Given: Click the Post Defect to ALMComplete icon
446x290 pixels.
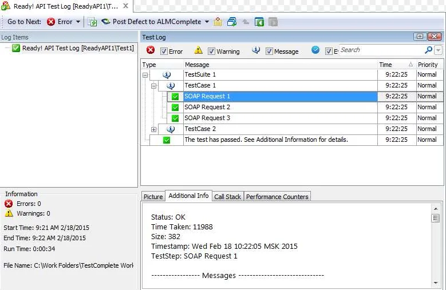Looking at the screenshot, I should point(105,22).
